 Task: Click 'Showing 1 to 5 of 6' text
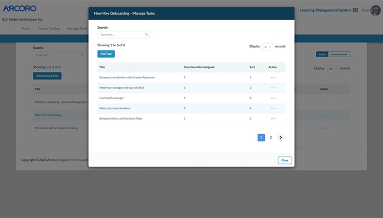[x=111, y=45]
